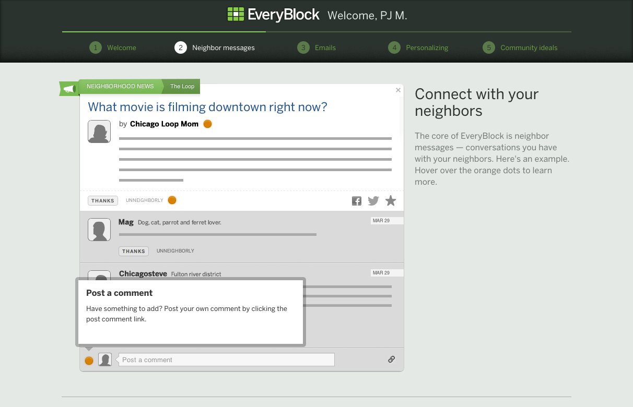Click orange dot beside comment box
633x407 pixels.
click(x=89, y=361)
